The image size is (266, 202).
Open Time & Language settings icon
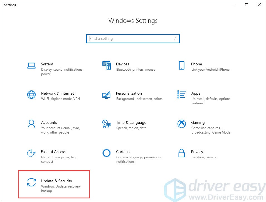(x=106, y=124)
